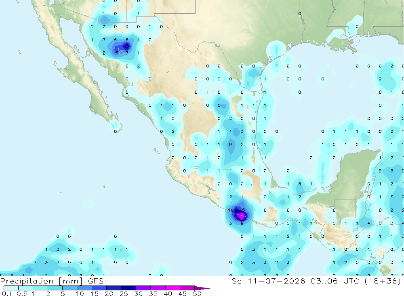The width and height of the screenshot is (404, 296).
Task: Click the '0.5' legend scale label
Action: [22, 294]
